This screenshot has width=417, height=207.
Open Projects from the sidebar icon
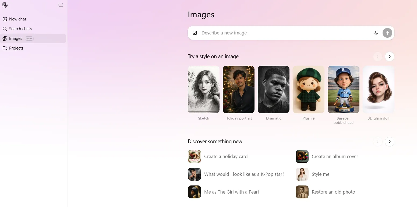coord(5,48)
